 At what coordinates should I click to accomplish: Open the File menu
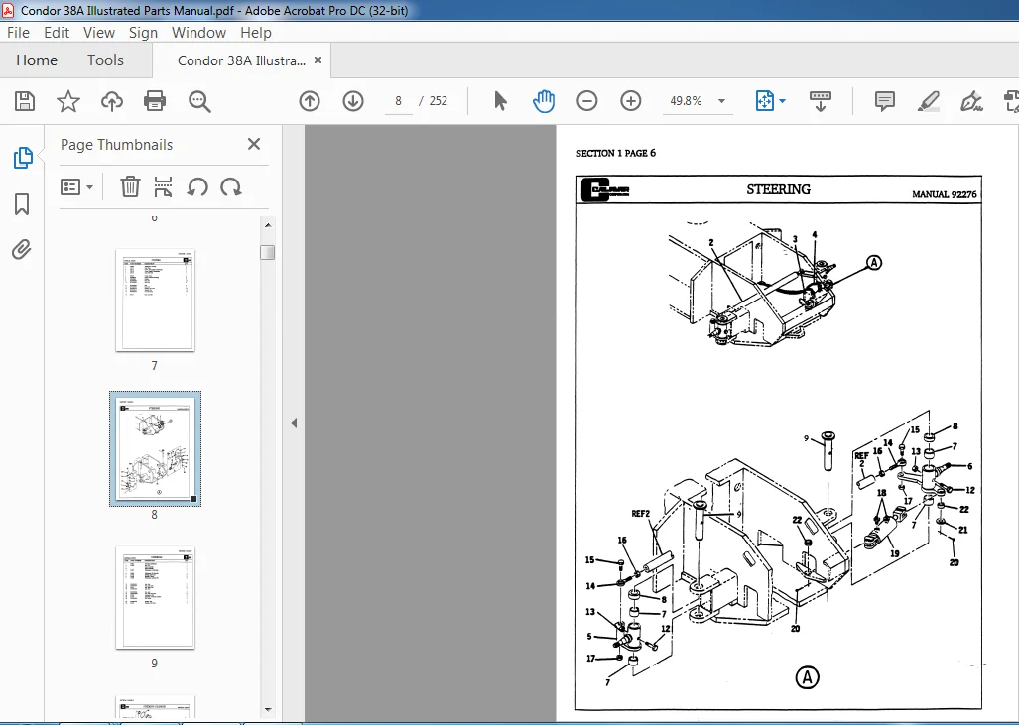18,33
